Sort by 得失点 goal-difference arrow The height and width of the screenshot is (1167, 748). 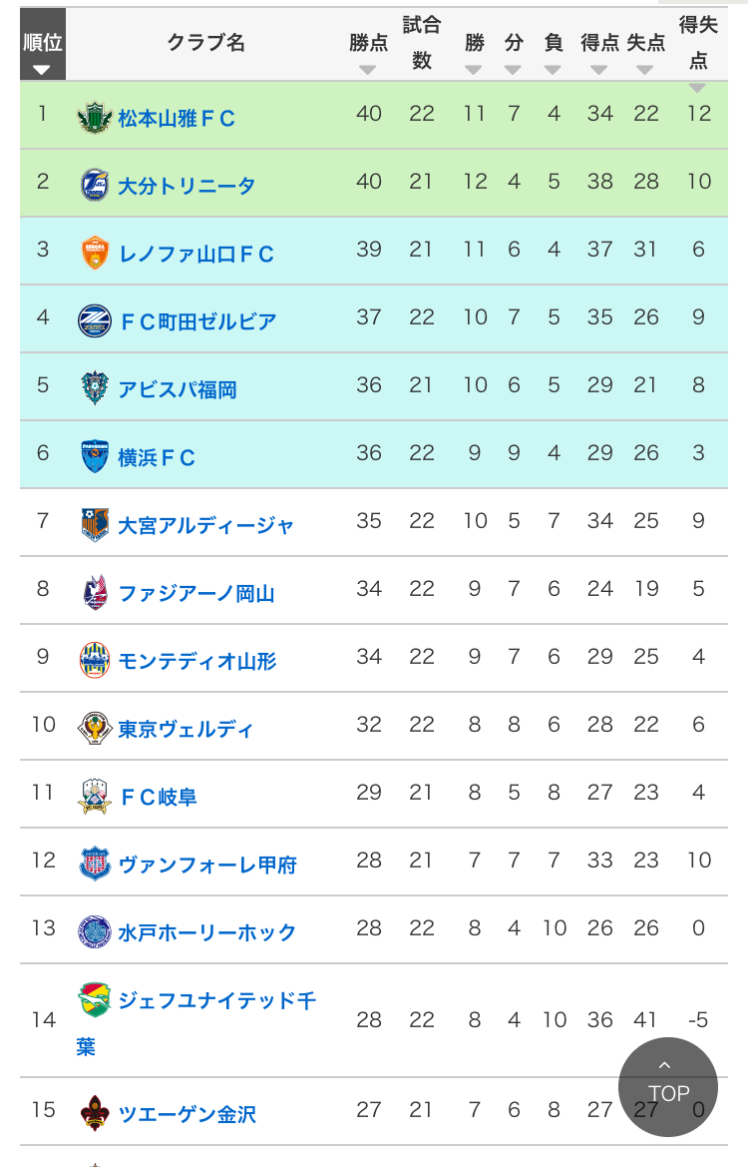tap(698, 87)
